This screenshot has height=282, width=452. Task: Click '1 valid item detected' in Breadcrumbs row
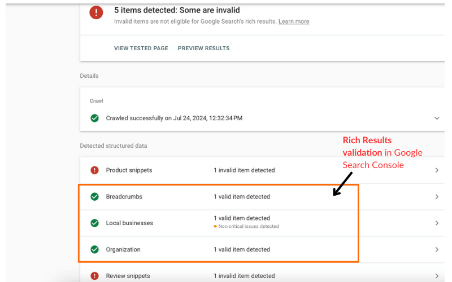(242, 196)
